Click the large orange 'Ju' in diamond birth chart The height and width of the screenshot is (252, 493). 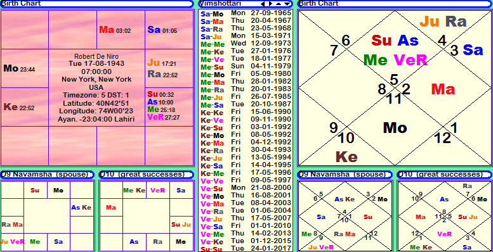tap(430, 22)
